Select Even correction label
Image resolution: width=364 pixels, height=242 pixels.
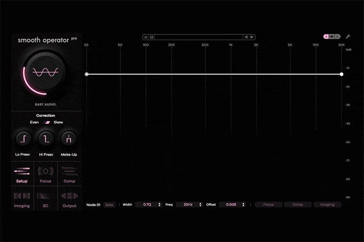click(34, 122)
